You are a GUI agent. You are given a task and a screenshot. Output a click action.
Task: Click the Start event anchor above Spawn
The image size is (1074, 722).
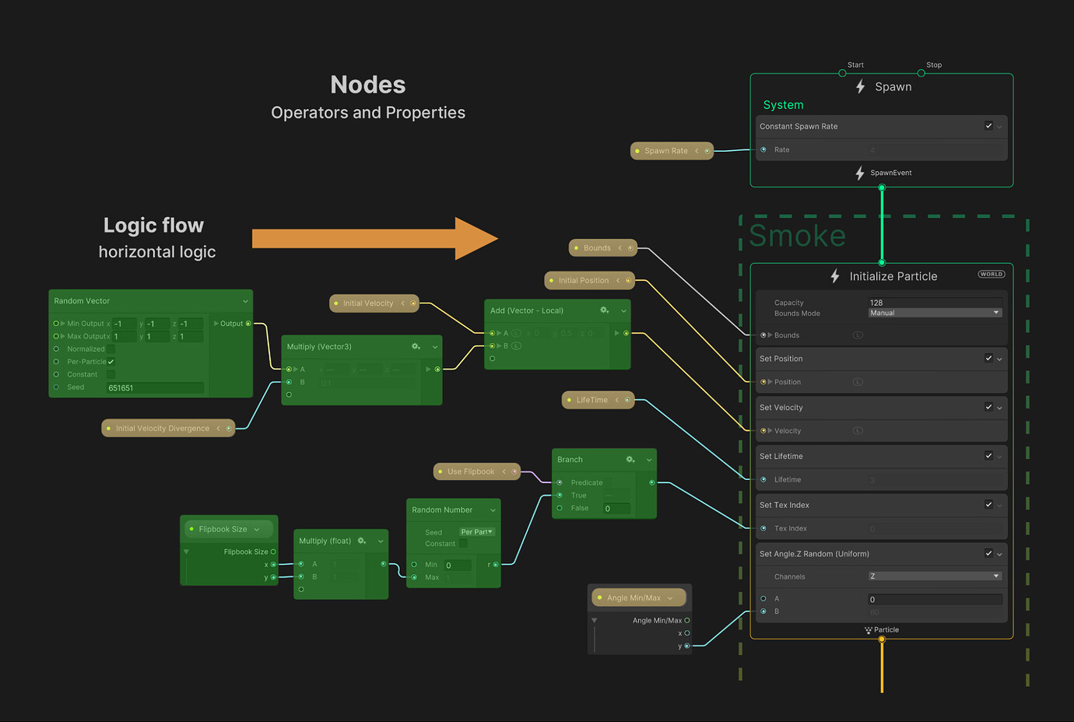(842, 72)
